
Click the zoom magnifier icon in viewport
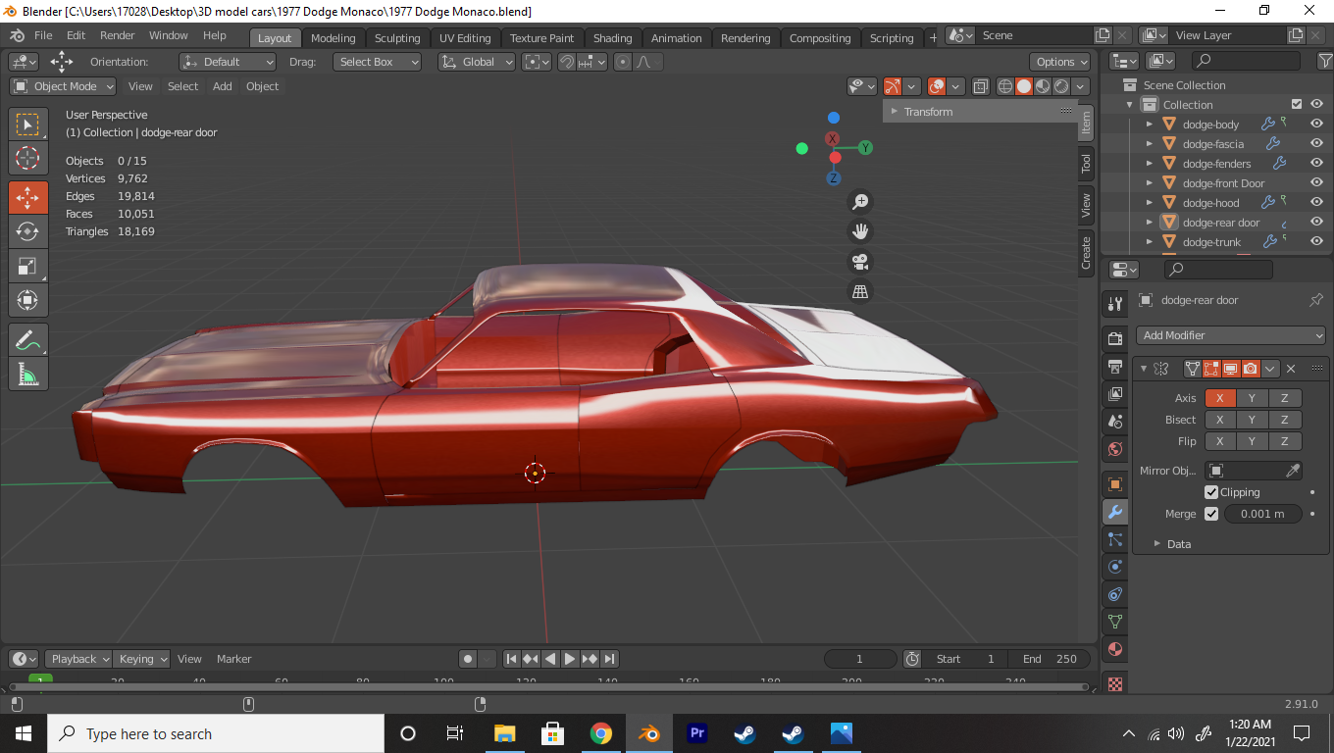tap(860, 202)
